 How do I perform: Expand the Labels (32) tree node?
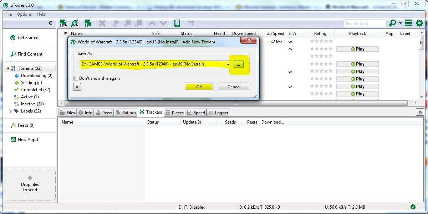(11, 111)
